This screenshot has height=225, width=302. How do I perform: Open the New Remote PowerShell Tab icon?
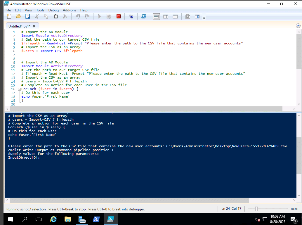coord(131,17)
